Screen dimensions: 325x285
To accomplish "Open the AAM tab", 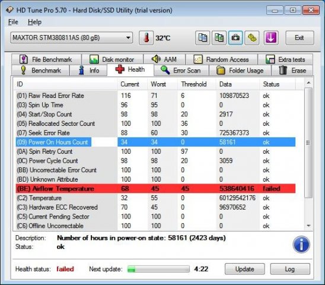I will [164, 59].
